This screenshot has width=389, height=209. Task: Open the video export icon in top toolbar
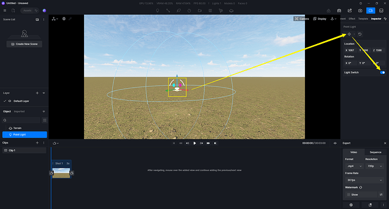click(370, 11)
